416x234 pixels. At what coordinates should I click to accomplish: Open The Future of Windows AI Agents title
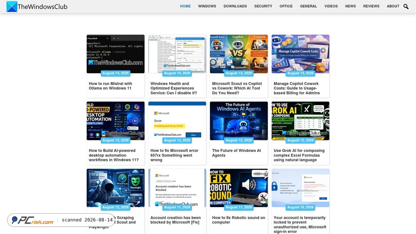(x=236, y=153)
